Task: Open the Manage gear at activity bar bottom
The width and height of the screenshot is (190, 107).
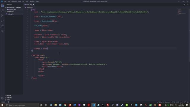Action: 2,98
